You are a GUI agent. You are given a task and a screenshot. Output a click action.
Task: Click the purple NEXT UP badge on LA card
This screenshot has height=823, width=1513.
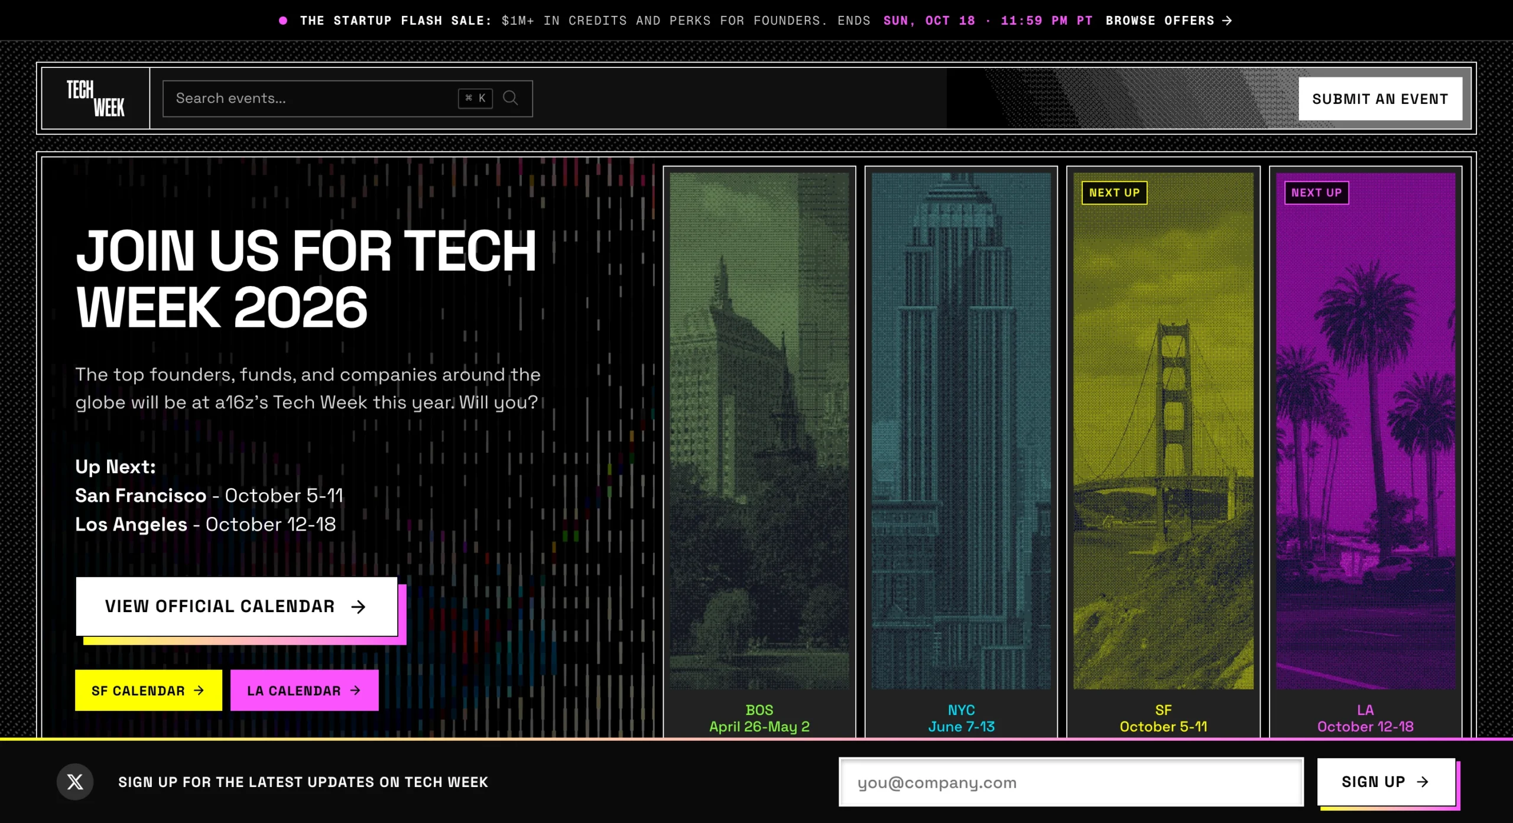click(1317, 193)
